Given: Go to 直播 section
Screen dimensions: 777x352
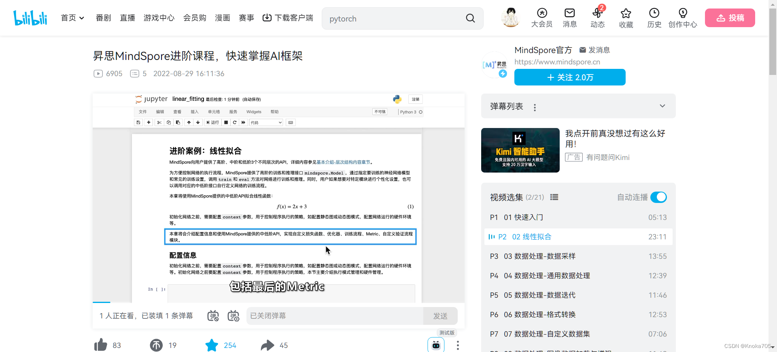Looking at the screenshot, I should (127, 18).
